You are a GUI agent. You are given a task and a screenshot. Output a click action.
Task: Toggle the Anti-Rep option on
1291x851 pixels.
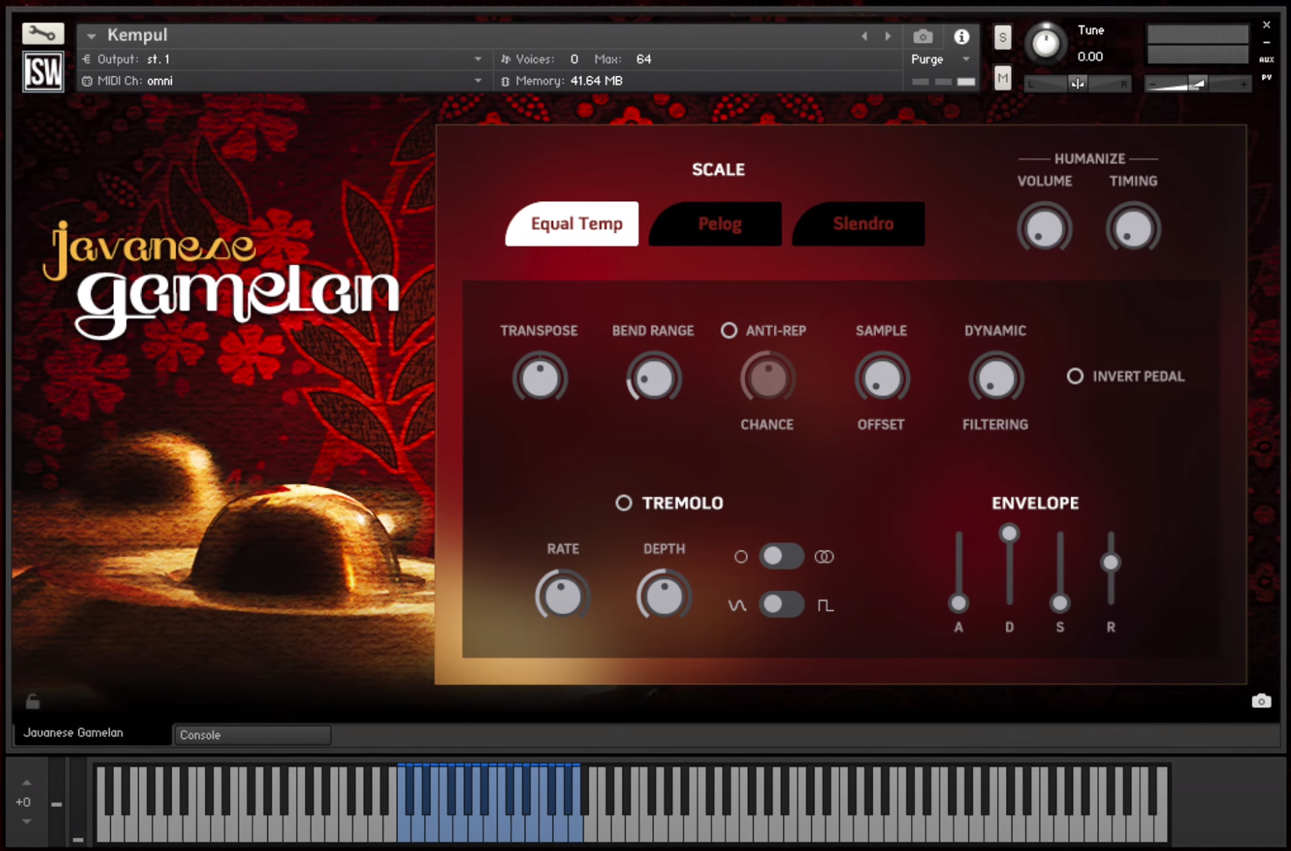729,331
